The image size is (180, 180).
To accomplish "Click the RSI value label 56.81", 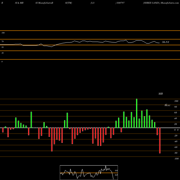I will (x=166, y=42).
